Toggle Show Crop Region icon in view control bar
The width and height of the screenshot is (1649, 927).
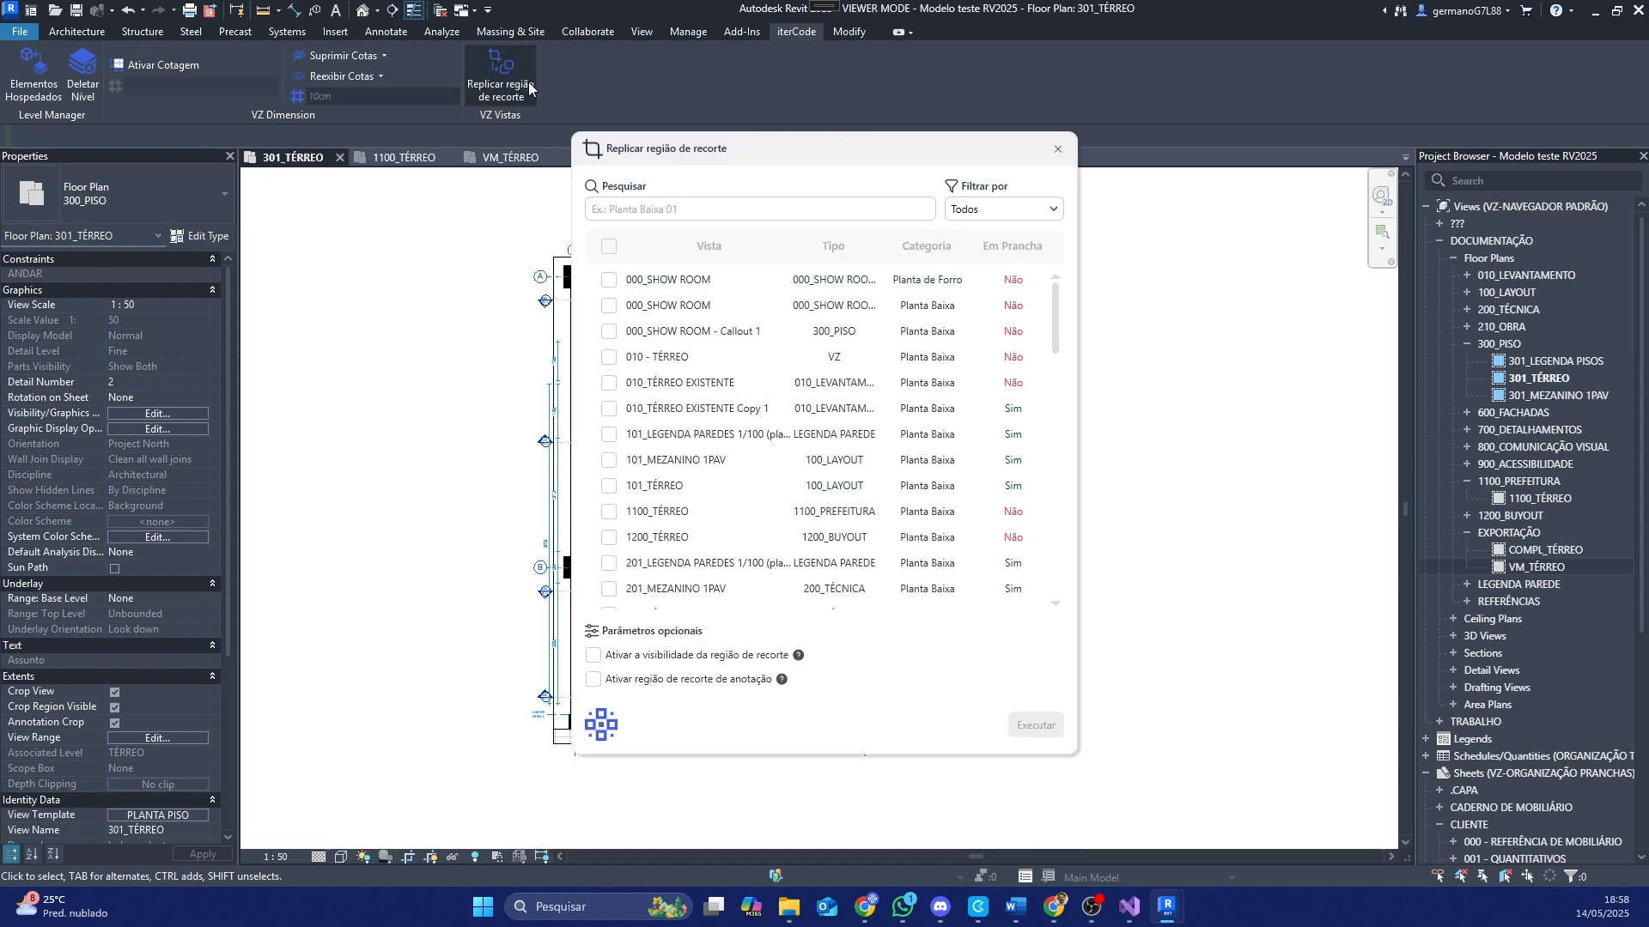coord(430,857)
